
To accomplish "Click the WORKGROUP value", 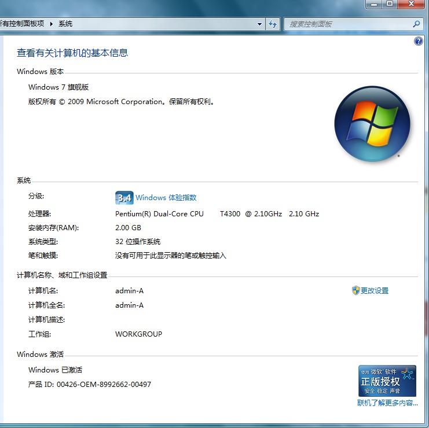I will coord(138,334).
